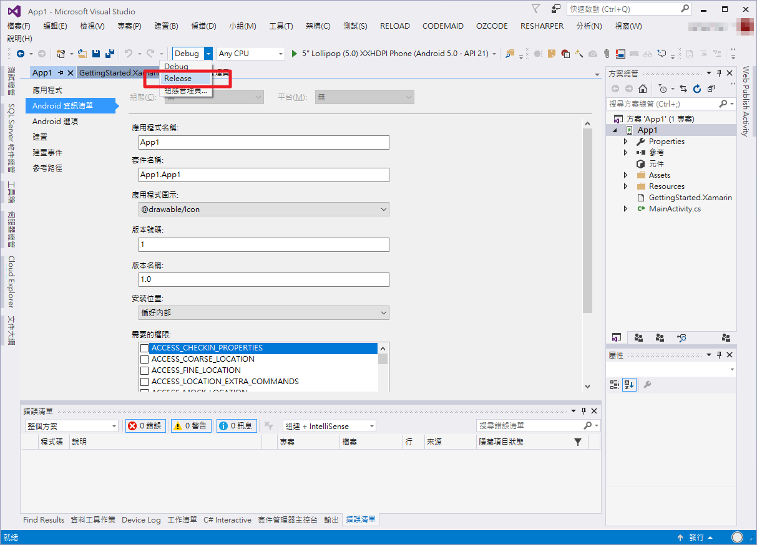
Task: Open the Web Publish Activity side tab
Action: (745, 101)
